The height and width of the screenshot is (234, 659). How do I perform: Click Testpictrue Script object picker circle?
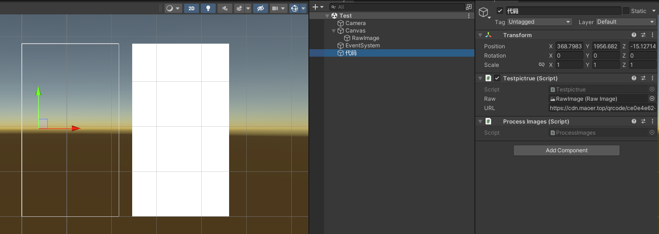point(652,89)
